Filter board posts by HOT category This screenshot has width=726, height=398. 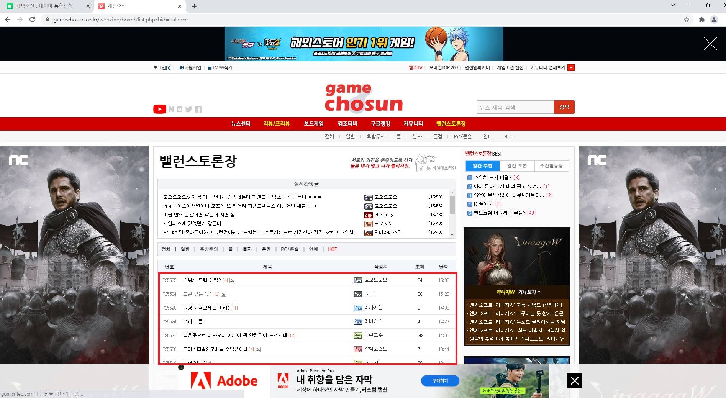[332, 249]
